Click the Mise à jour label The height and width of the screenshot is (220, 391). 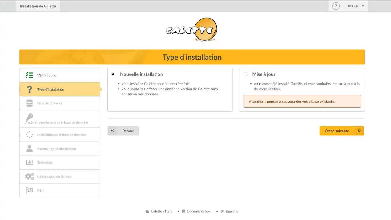pyautogui.click(x=264, y=74)
